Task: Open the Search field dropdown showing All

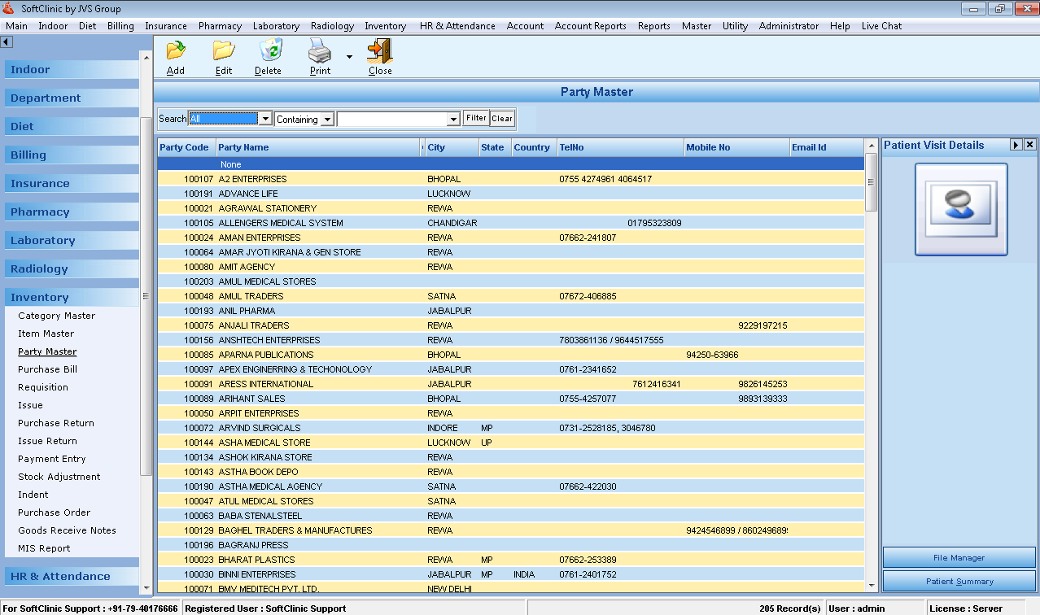Action: tap(264, 119)
